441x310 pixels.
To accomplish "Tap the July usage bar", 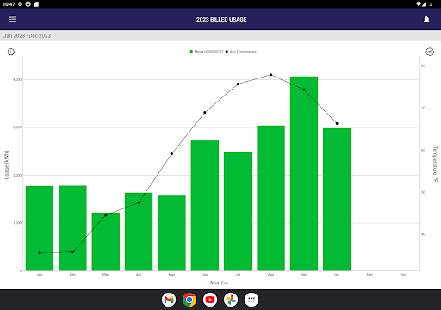I will pyautogui.click(x=238, y=211).
